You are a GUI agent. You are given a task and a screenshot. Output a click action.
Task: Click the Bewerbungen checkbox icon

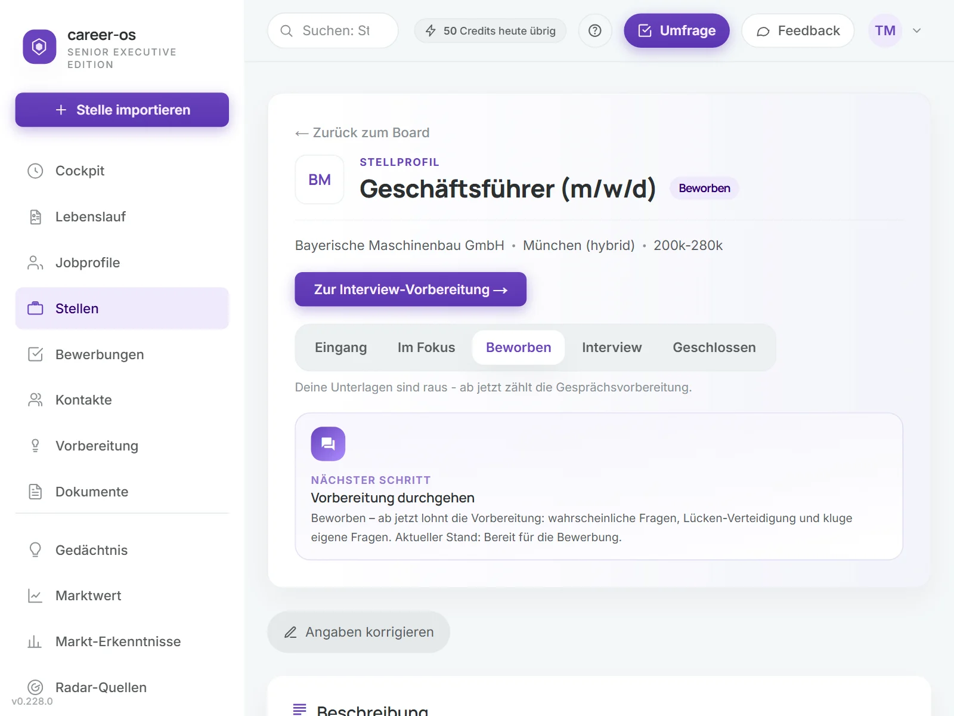(x=35, y=354)
